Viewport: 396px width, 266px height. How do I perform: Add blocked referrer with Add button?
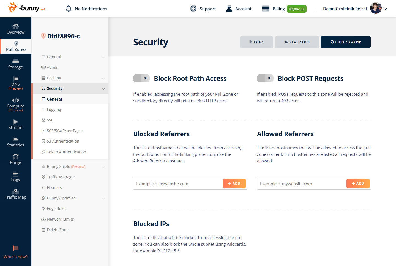234,184
